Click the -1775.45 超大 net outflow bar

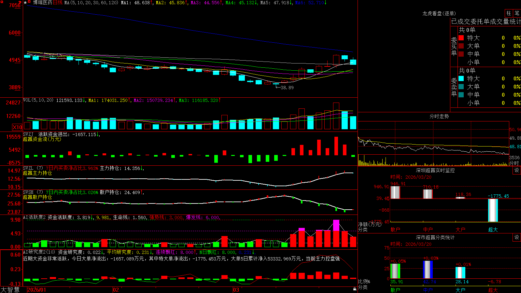tap(493, 210)
